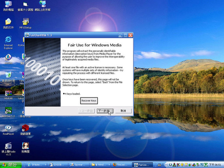The width and height of the screenshot is (224, 168).
Task: Select the MP10Setup installer icon
Action: tap(25, 24)
